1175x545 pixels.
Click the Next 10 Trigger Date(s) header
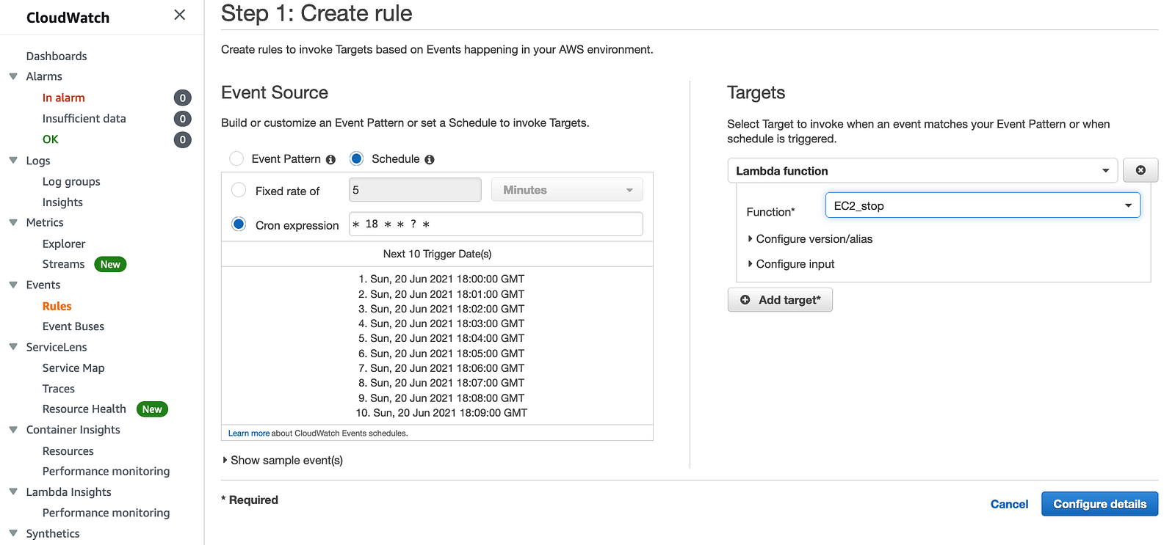click(x=437, y=254)
